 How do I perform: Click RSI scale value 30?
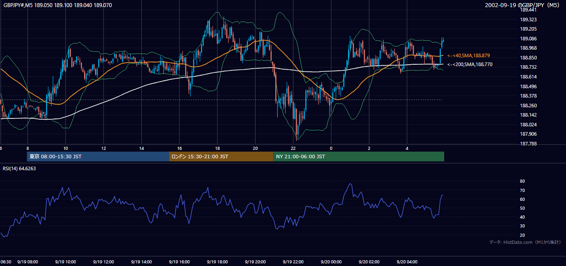522,226
